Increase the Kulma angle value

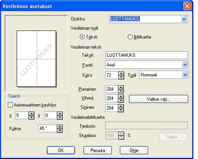60,126
